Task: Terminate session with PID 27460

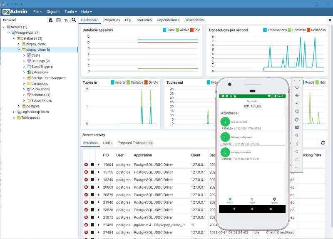Action: pos(86,225)
